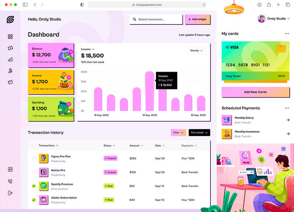Open the Monthly Salary payment arrow
The width and height of the screenshot is (294, 212).
pyautogui.click(x=288, y=119)
